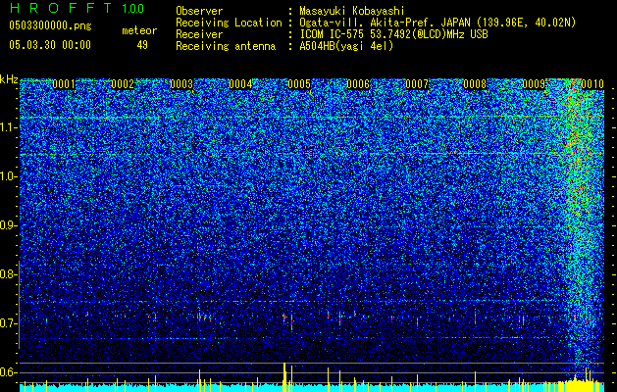Click the kHz axis unit label
Image resolution: width=617 pixels, height=392 pixels.
(x=9, y=79)
